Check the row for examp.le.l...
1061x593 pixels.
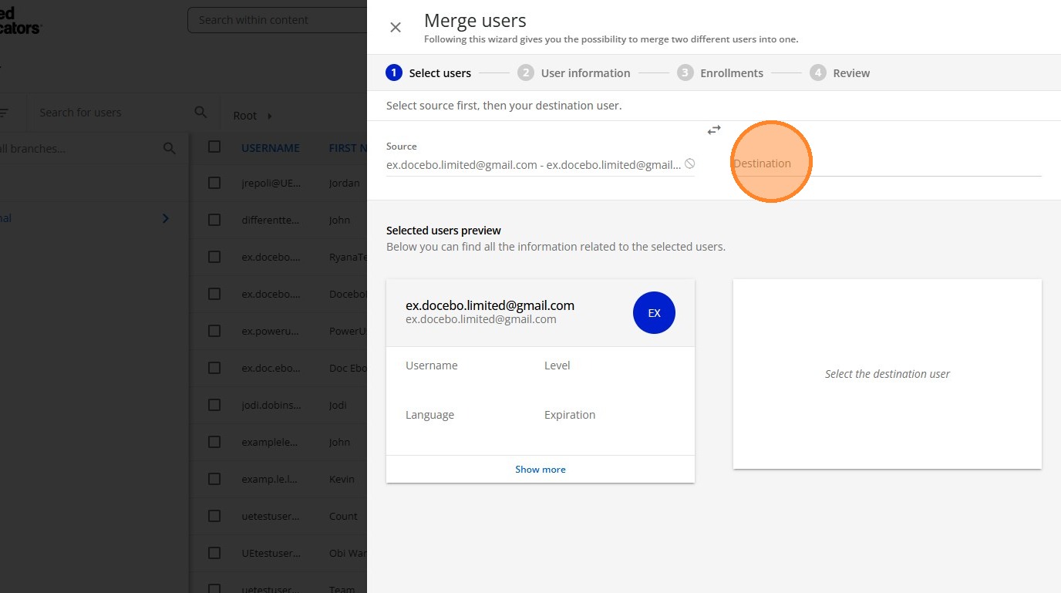214,479
